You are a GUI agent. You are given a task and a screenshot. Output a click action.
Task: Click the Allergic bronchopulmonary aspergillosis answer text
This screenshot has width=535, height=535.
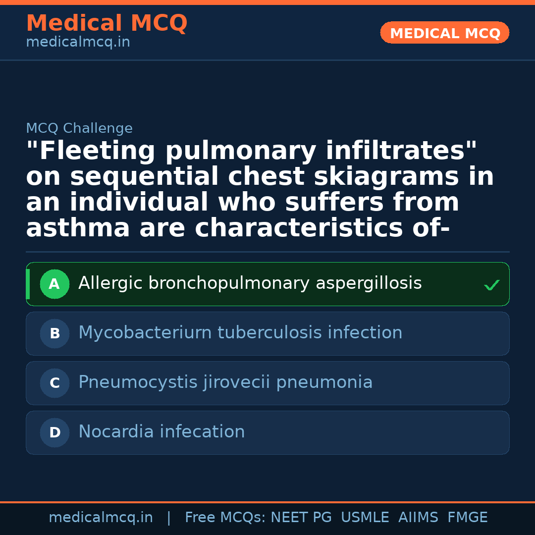250,283
